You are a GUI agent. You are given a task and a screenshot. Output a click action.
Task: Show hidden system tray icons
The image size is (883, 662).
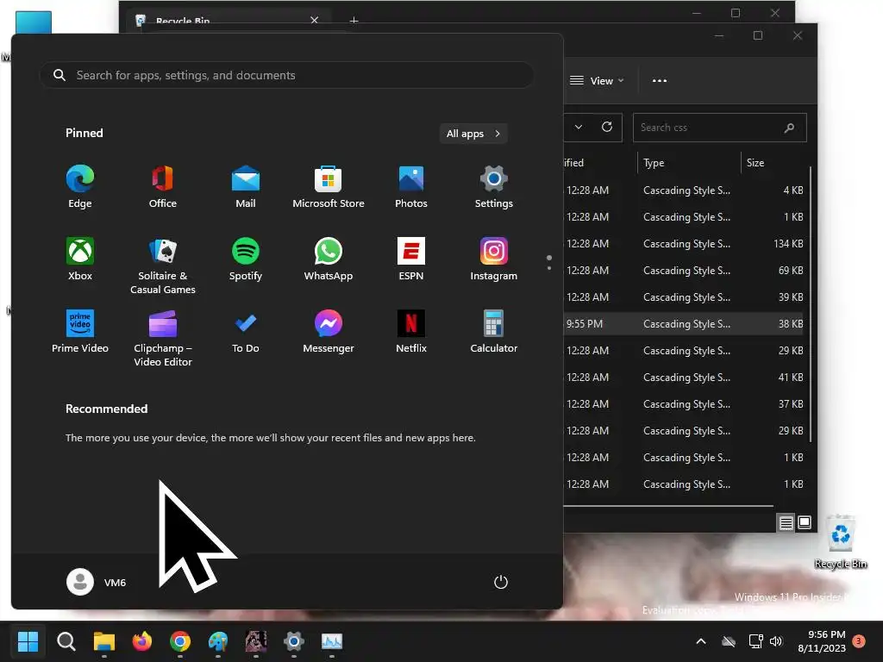click(x=700, y=641)
